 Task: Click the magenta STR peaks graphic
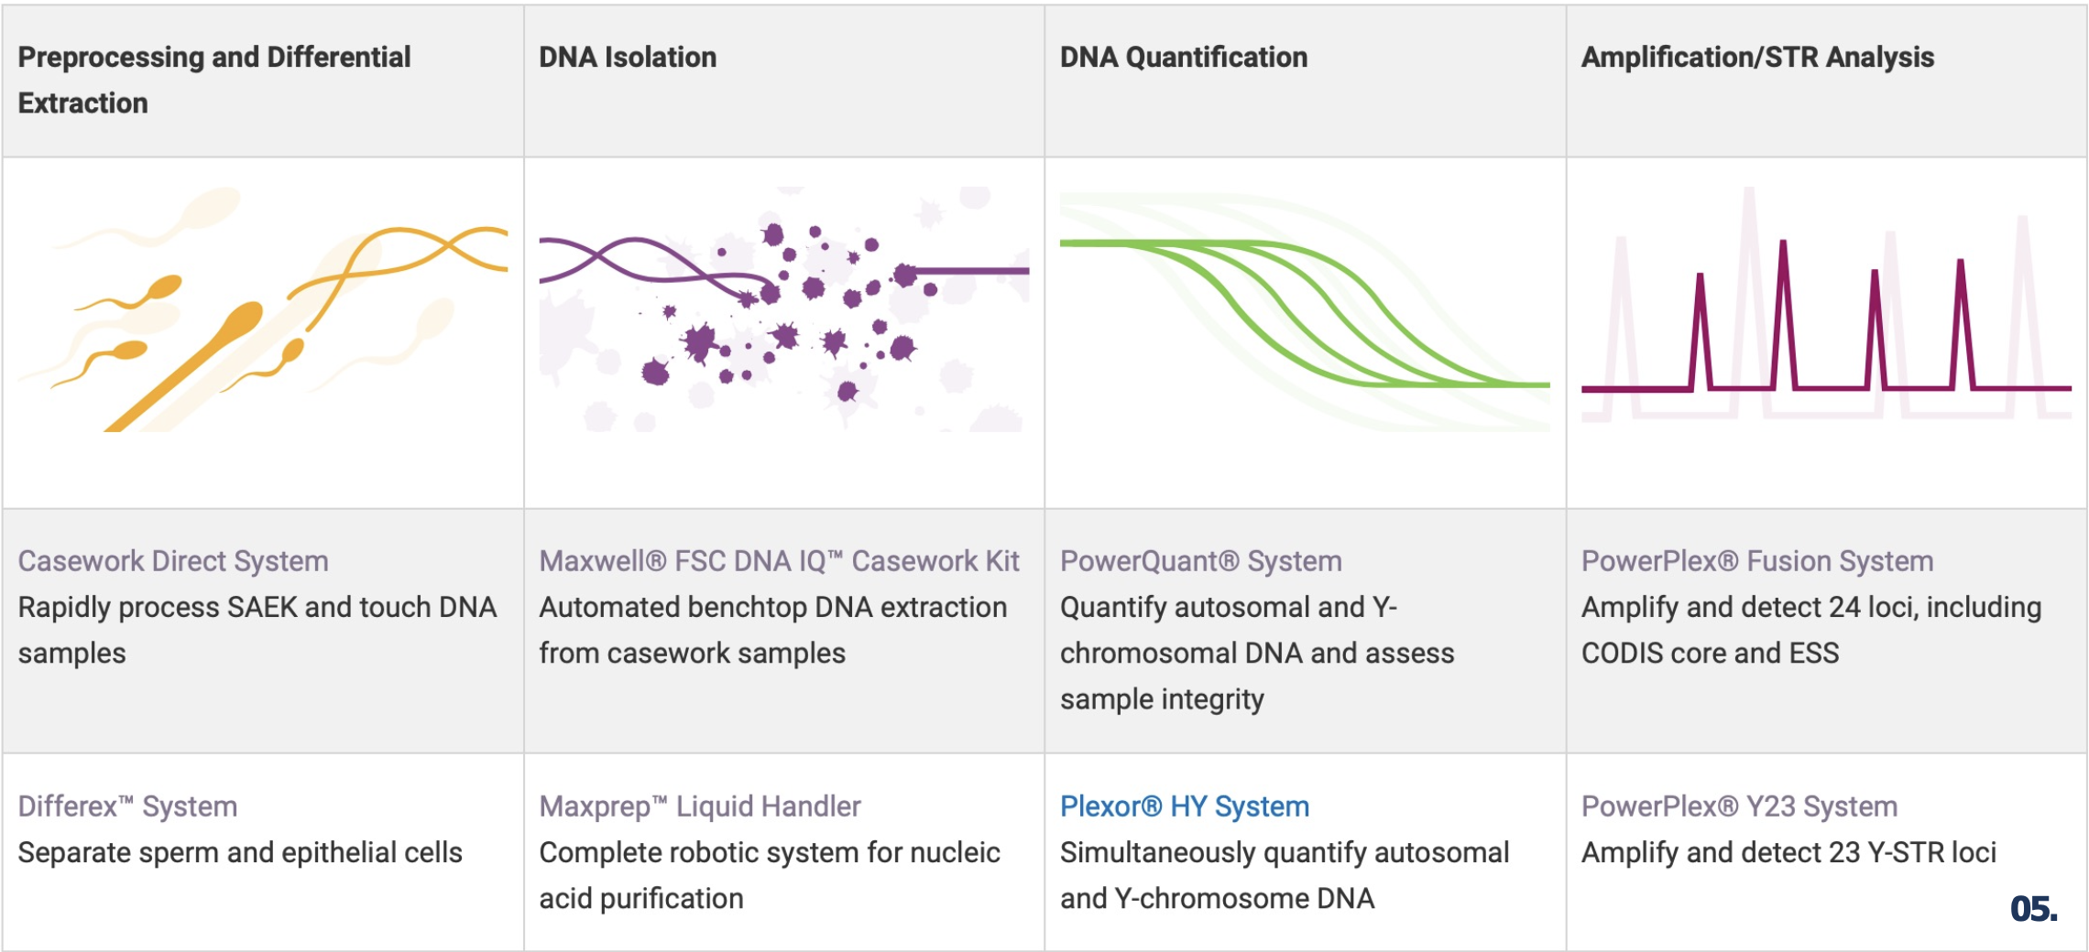[x=1826, y=311]
